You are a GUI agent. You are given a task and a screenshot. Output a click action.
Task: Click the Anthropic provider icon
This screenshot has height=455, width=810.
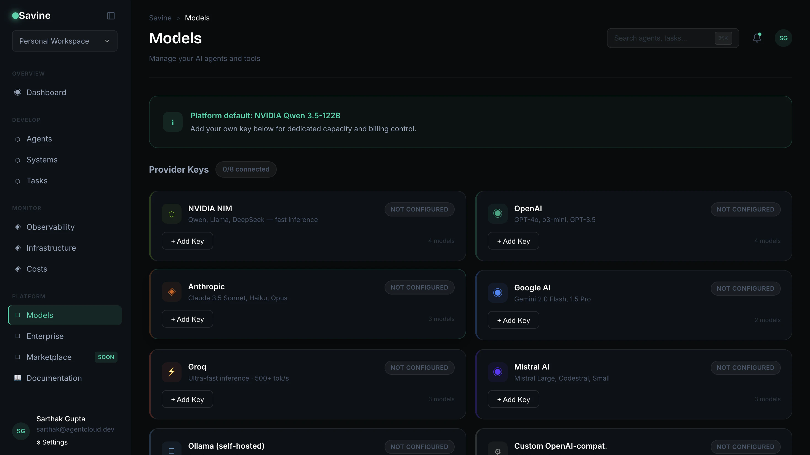coord(171,292)
